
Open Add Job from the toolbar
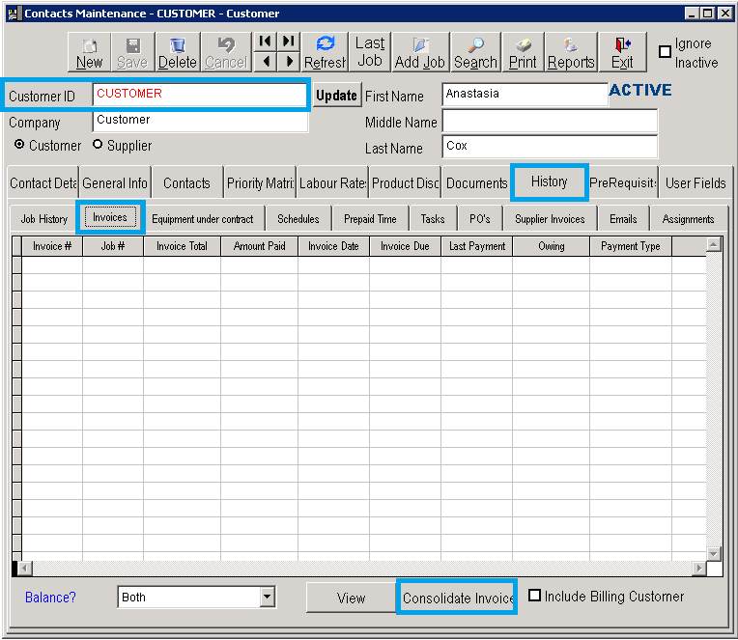(420, 52)
